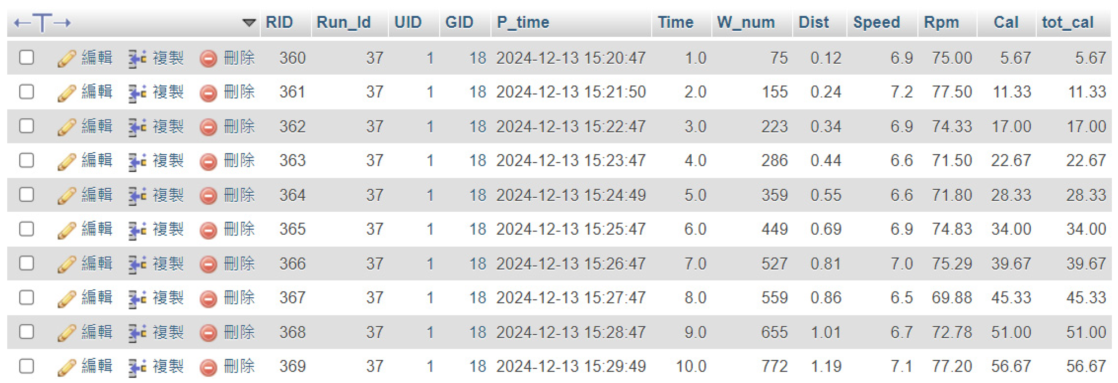Image resolution: width=1118 pixels, height=383 pixels.
Task: Click the red delete icon for RID 369
Action: [208, 366]
